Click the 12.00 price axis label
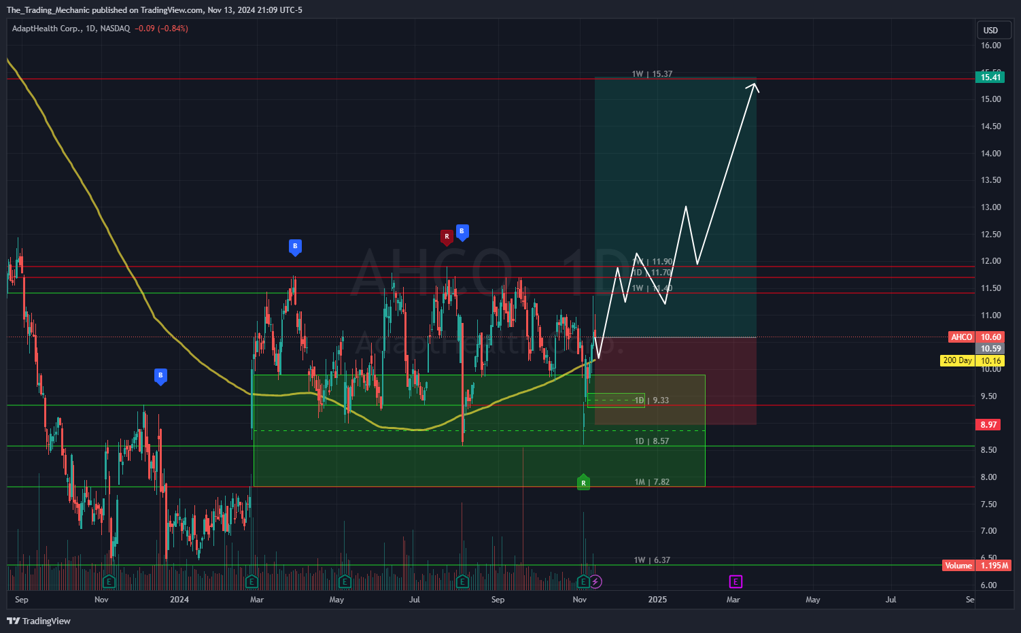Image resolution: width=1021 pixels, height=633 pixels. (x=990, y=261)
